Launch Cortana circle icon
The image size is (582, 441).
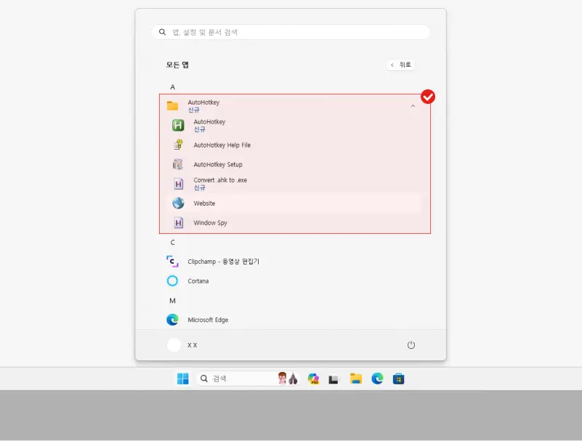172,281
